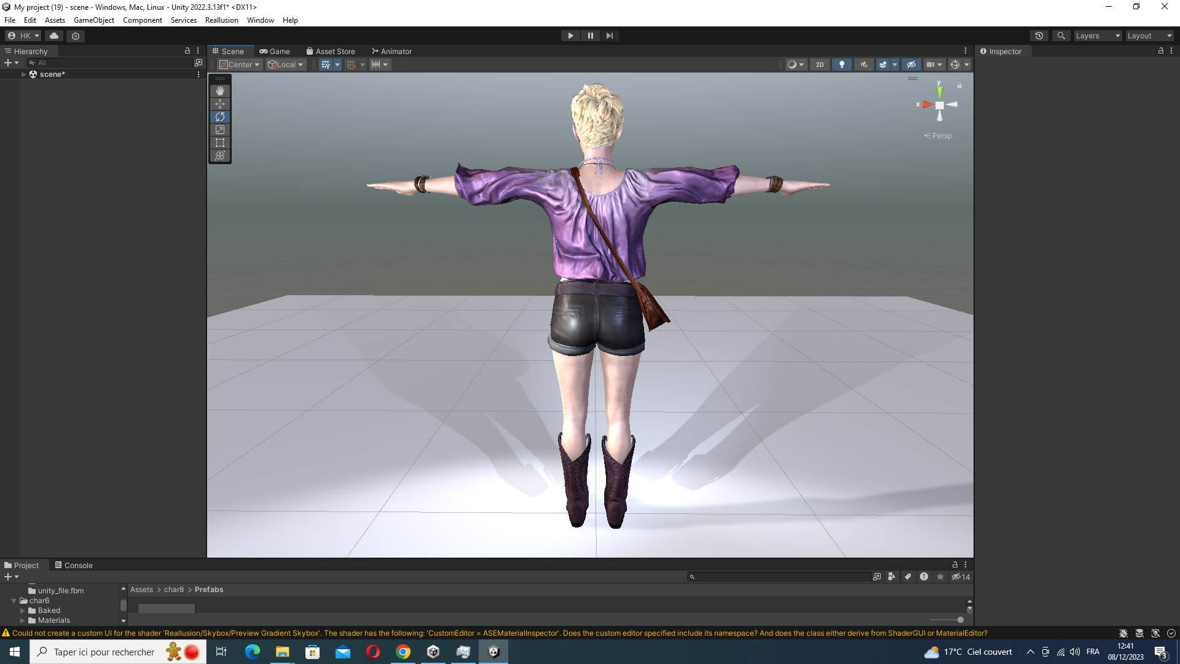Toggle scene audio mute
1180x664 pixels.
coord(863,65)
